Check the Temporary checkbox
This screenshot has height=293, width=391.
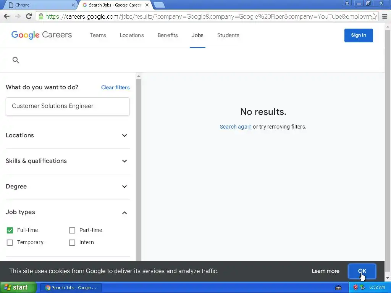click(10, 242)
